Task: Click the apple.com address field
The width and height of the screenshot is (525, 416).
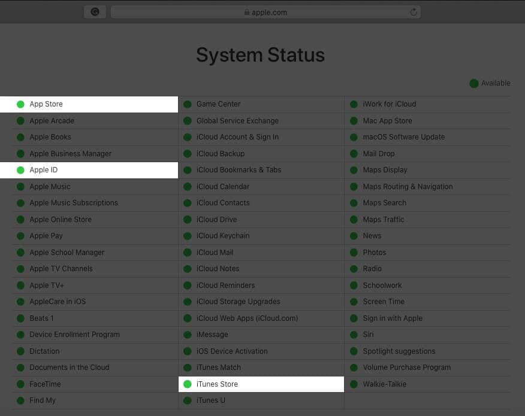Action: 266,12
